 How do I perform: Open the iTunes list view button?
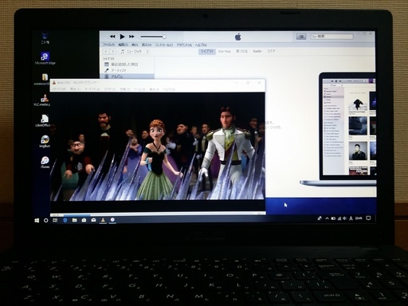(301, 37)
